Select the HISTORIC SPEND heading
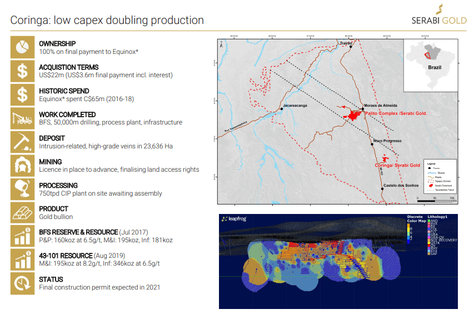The height and width of the screenshot is (314, 474). tap(64, 91)
